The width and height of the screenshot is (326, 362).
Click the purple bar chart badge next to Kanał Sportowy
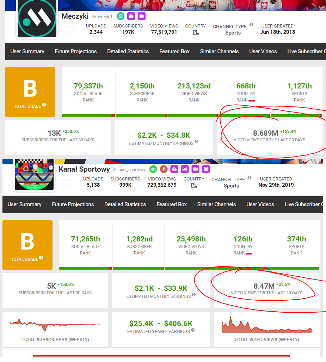pyautogui.click(x=185, y=169)
